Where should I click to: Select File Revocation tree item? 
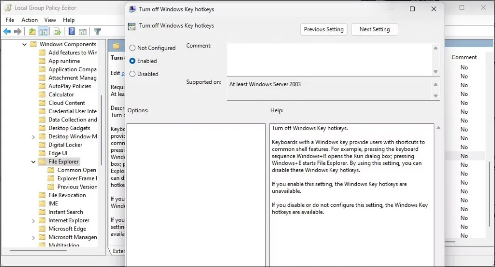67,195
